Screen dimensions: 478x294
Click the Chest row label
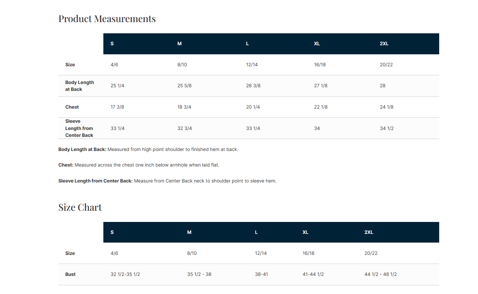click(x=72, y=107)
